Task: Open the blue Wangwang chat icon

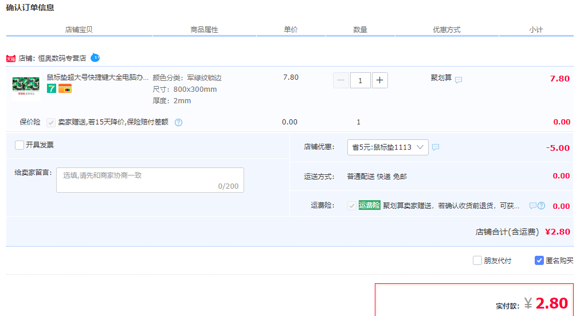Action: (x=95, y=58)
